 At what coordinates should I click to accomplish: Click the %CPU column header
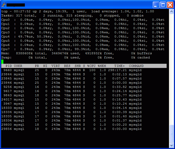coord(91,66)
